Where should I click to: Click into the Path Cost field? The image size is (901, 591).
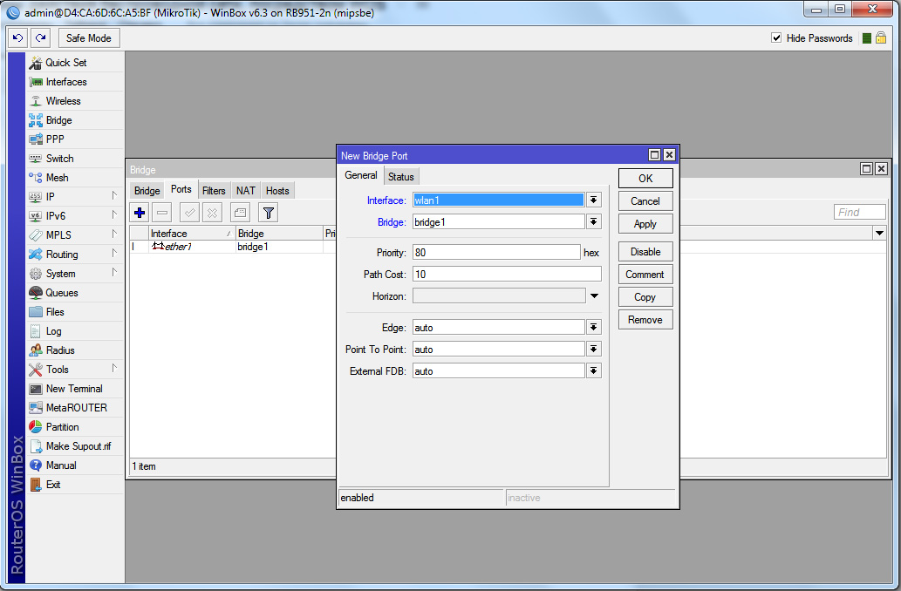point(507,275)
